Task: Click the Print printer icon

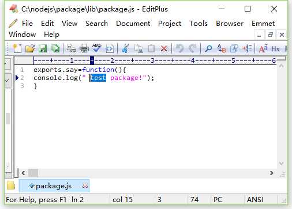Action: point(84,48)
